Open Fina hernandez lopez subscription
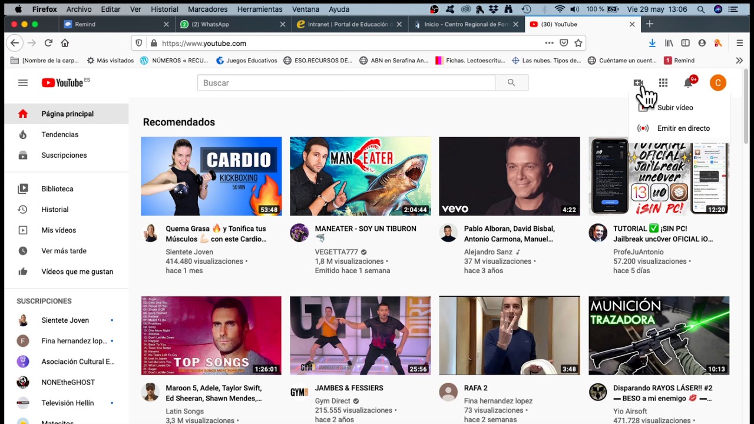This screenshot has height=424, width=754. coord(66,341)
